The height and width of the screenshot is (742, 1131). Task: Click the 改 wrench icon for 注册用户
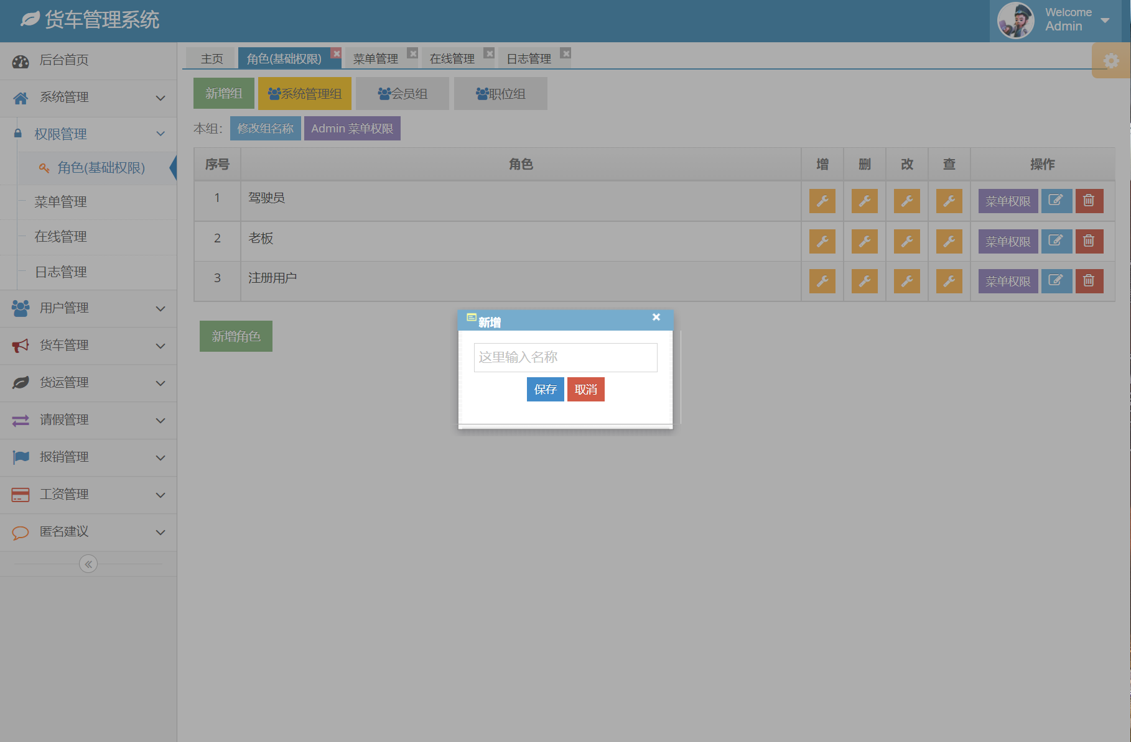906,281
